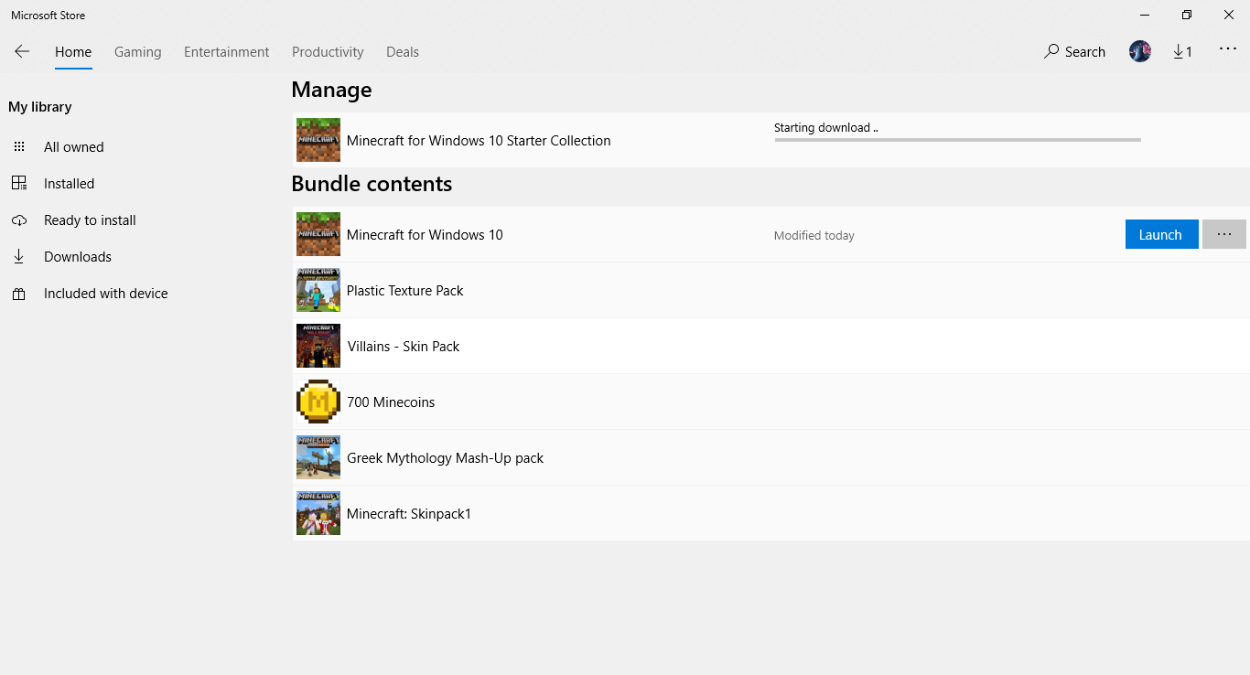
Task: Select Included with device
Action: tap(106, 294)
